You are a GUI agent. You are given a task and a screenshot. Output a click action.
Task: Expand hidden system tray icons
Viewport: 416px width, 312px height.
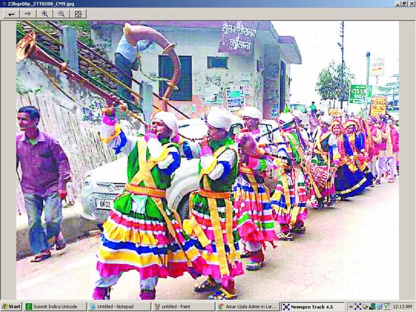click(x=351, y=306)
